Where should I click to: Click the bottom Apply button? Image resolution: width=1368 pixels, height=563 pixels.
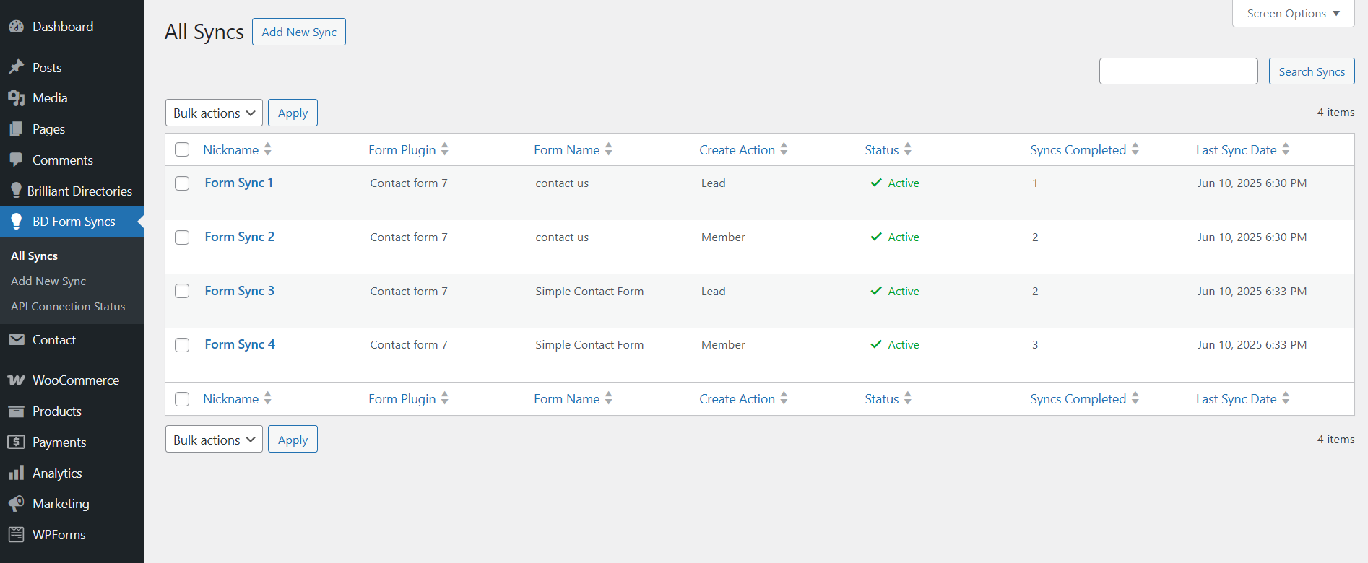coord(293,440)
